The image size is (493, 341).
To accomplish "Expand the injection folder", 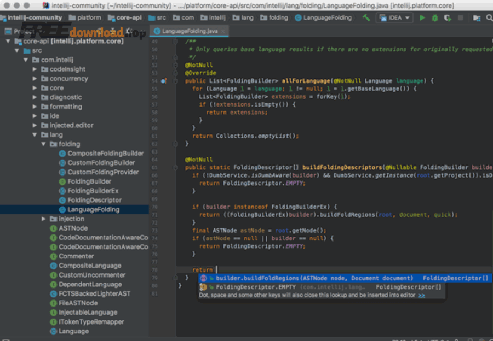I will pyautogui.click(x=44, y=219).
